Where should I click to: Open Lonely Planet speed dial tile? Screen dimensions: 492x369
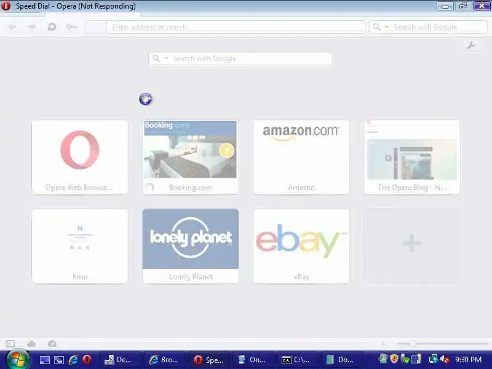pos(191,247)
